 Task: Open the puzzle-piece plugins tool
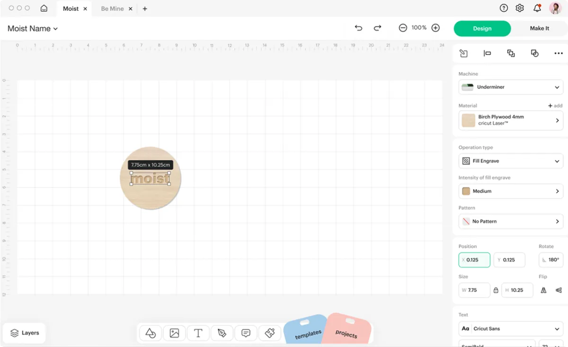tap(270, 333)
